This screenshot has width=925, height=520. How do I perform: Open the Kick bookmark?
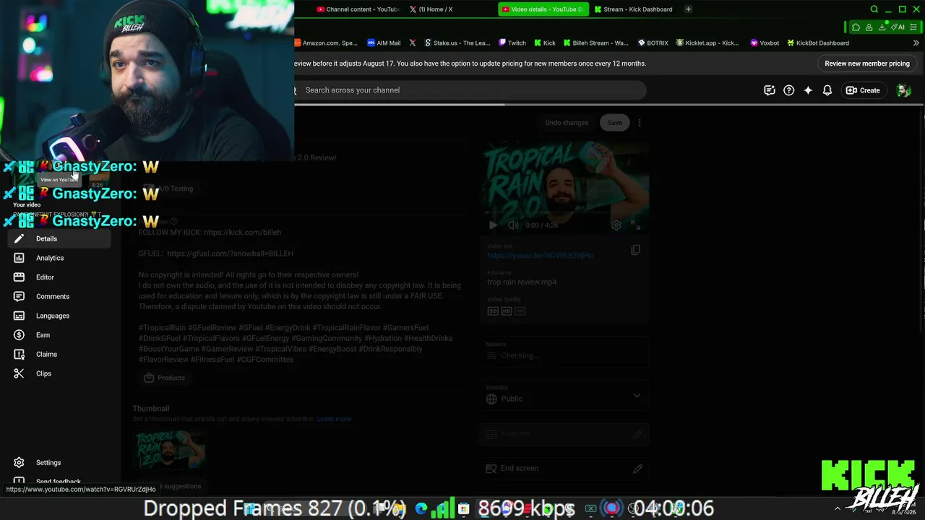coord(545,43)
